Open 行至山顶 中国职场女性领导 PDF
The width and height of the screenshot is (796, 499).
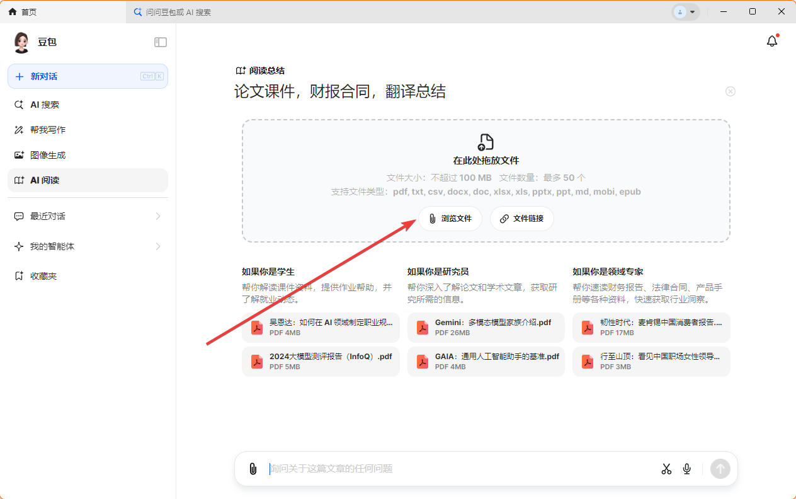[651, 362]
